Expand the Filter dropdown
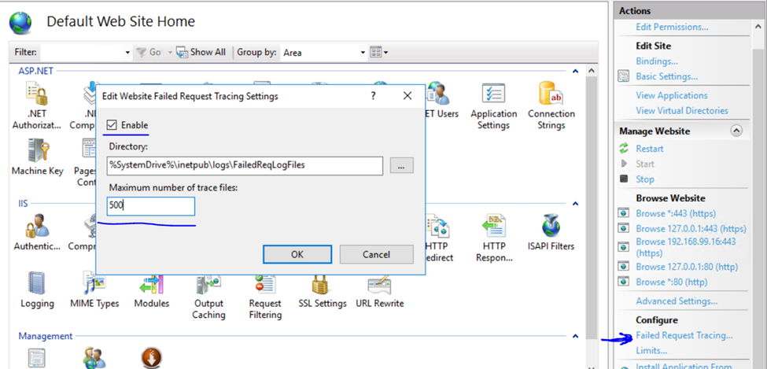Viewport: 767px width, 369px height. tap(127, 53)
